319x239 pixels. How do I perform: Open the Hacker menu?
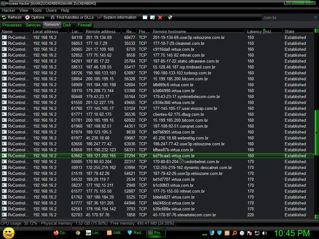[8, 10]
